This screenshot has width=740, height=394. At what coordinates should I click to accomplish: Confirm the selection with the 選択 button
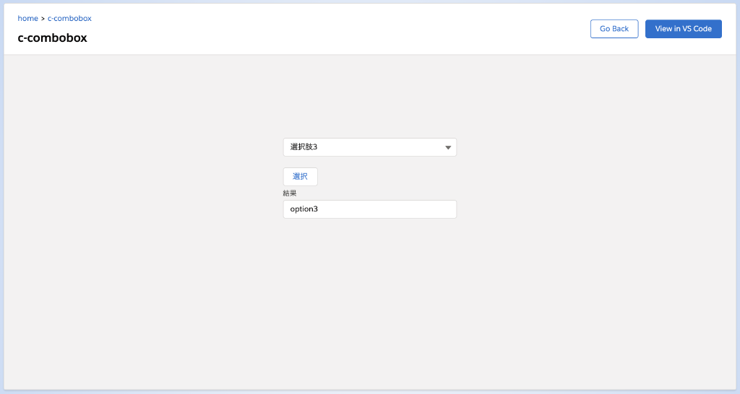pos(300,177)
